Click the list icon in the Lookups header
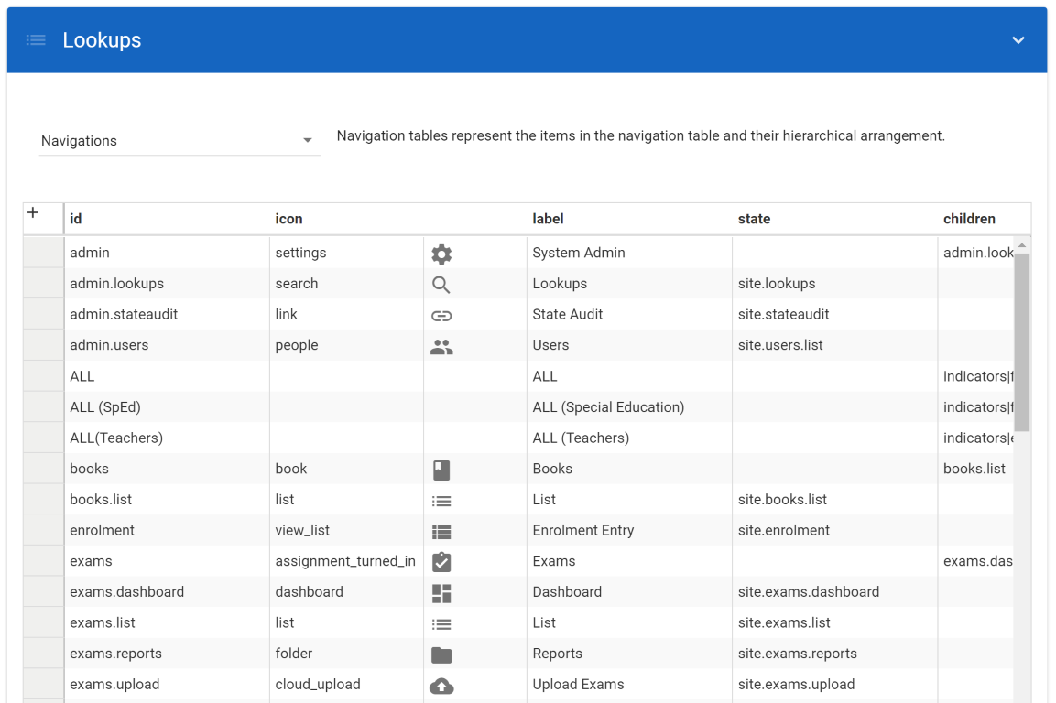The width and height of the screenshot is (1056, 703). coord(36,40)
